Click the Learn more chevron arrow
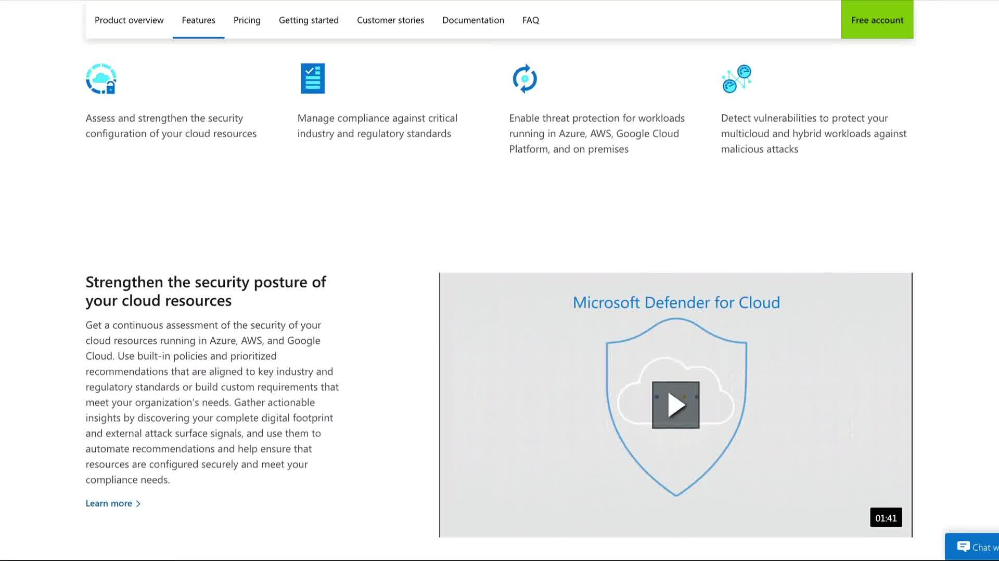 click(138, 503)
